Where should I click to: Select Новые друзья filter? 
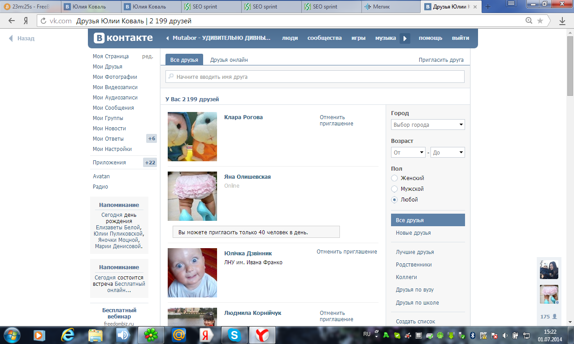click(x=413, y=232)
